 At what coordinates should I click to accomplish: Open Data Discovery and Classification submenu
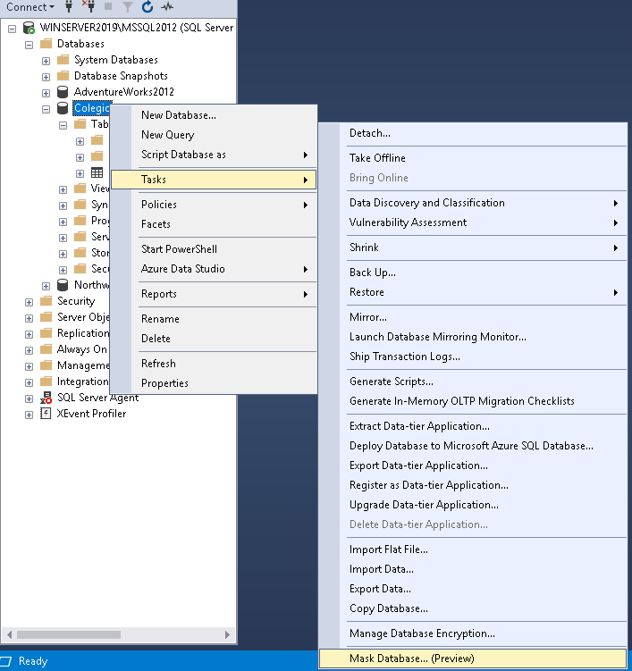(x=473, y=203)
